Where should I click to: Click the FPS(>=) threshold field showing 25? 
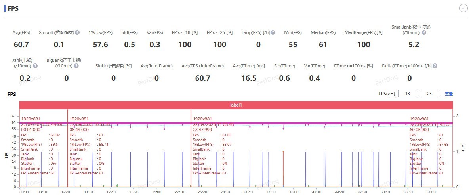tap(429, 94)
